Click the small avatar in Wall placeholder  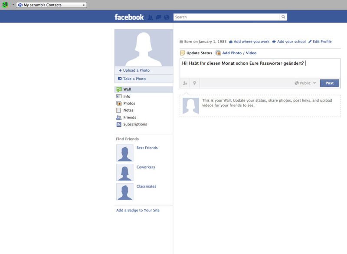coord(191,106)
